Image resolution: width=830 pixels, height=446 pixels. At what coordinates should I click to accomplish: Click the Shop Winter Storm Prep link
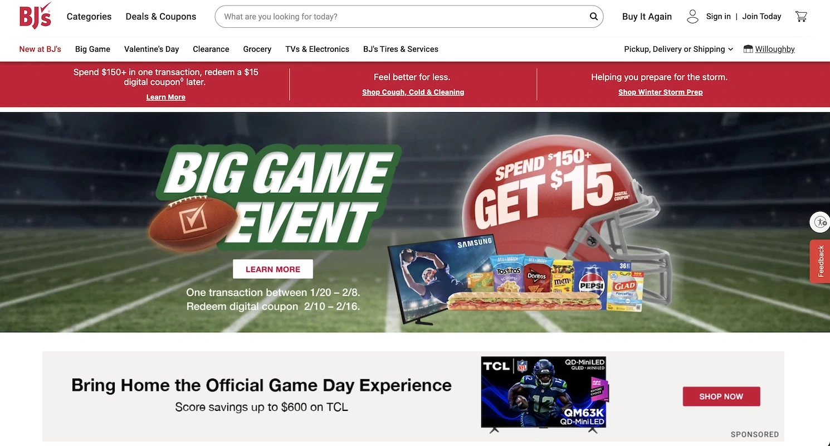coord(661,92)
